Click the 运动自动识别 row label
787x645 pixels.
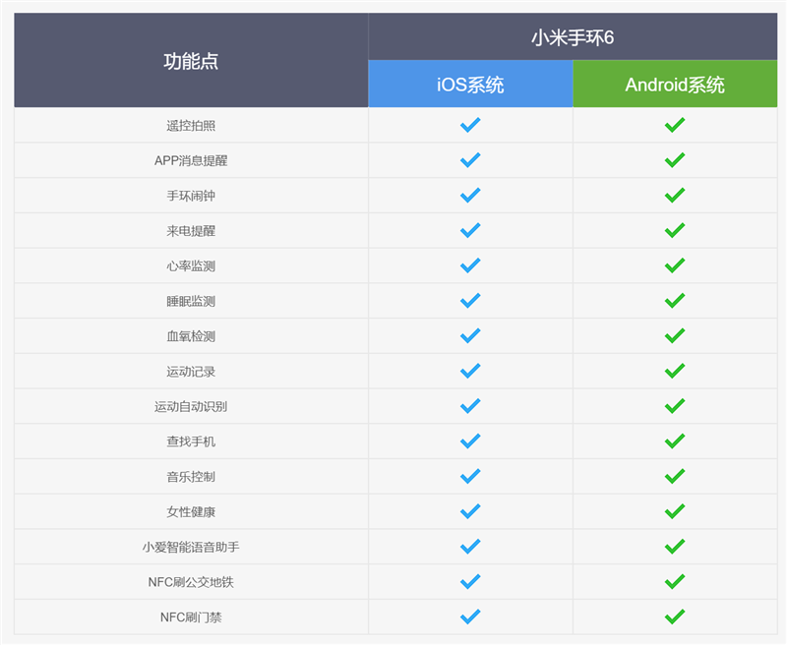(191, 406)
